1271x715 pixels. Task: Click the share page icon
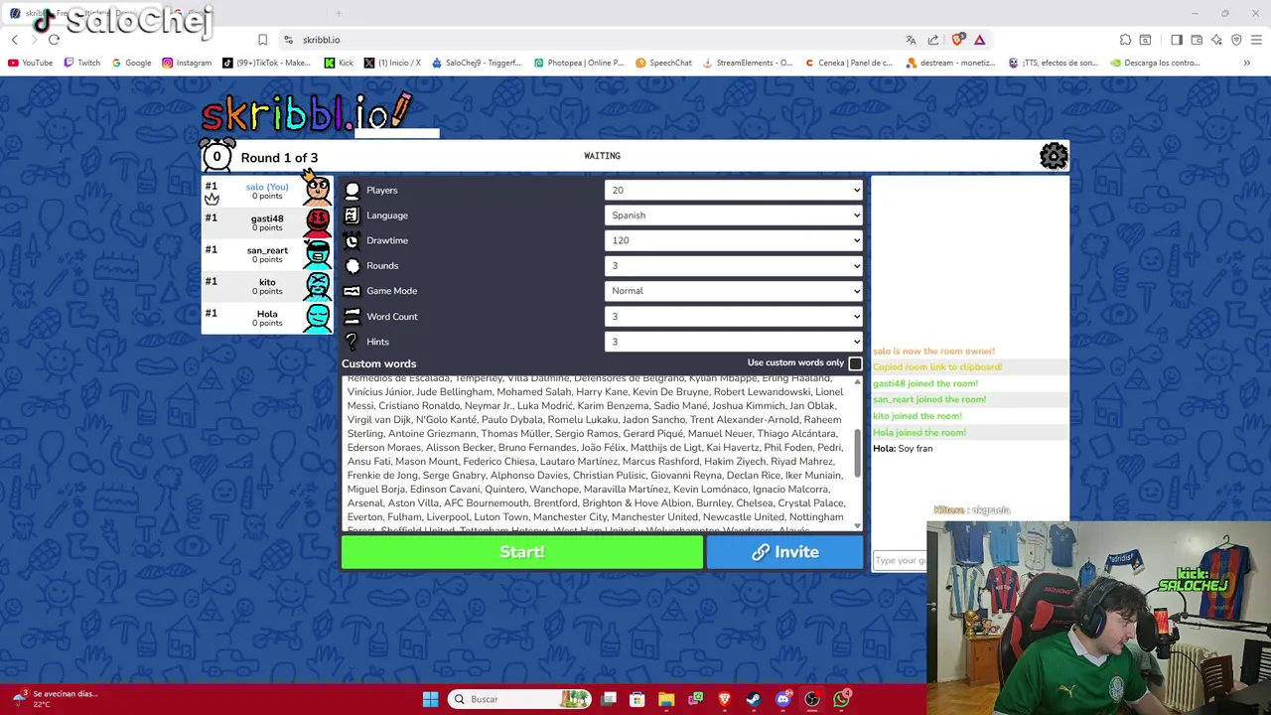click(x=933, y=40)
